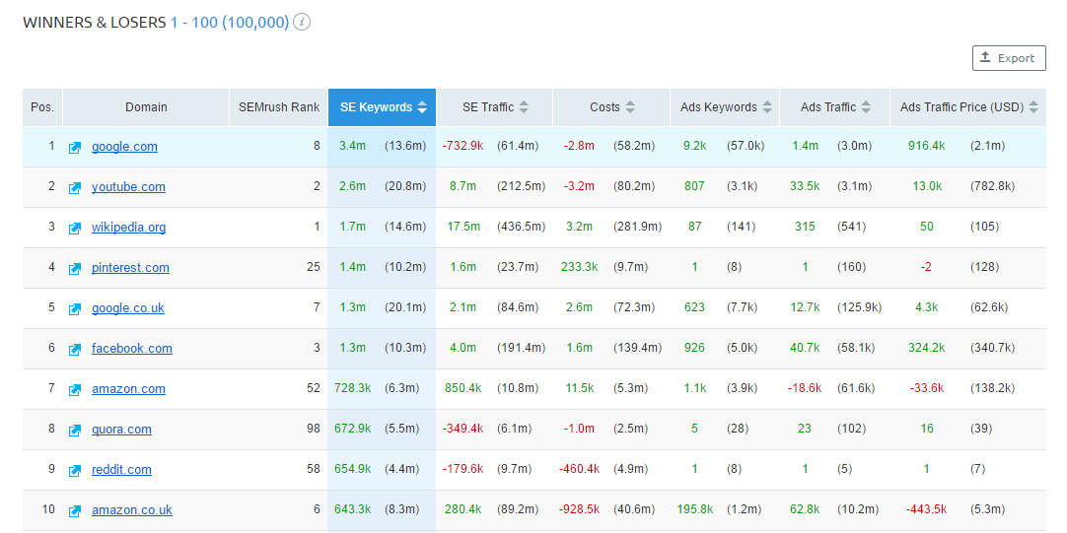This screenshot has height=533, width=1067.
Task: Sort by SE Traffic column
Action: pos(495,107)
